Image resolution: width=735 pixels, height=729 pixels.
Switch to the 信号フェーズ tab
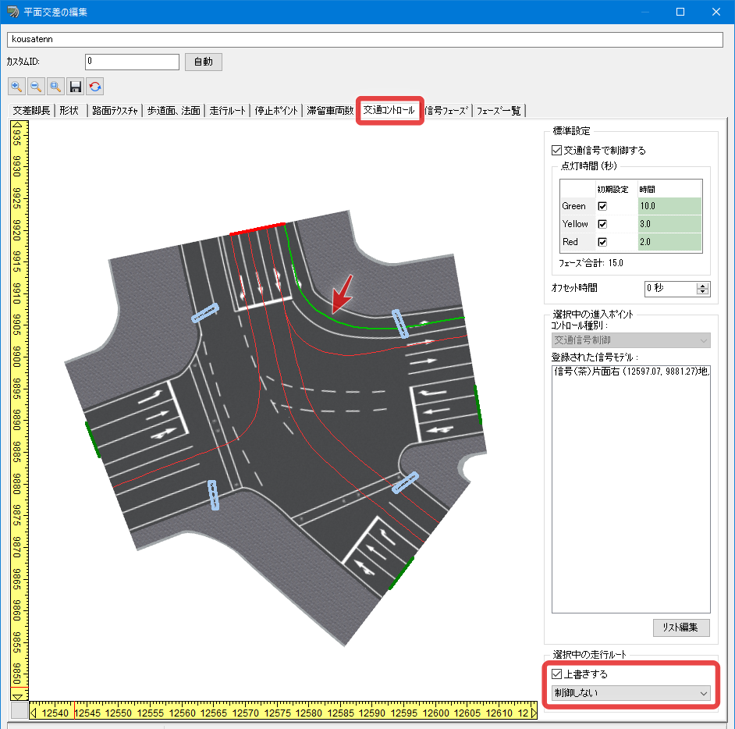click(x=446, y=111)
